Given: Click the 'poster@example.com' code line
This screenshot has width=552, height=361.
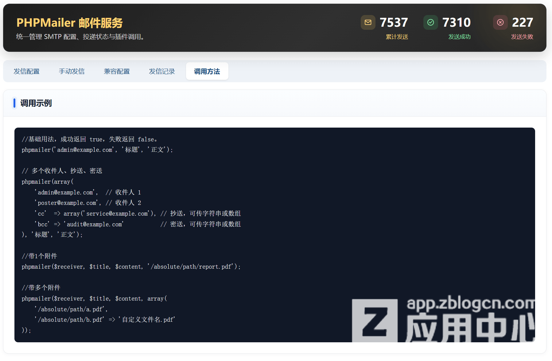Looking at the screenshot, I should [x=88, y=203].
